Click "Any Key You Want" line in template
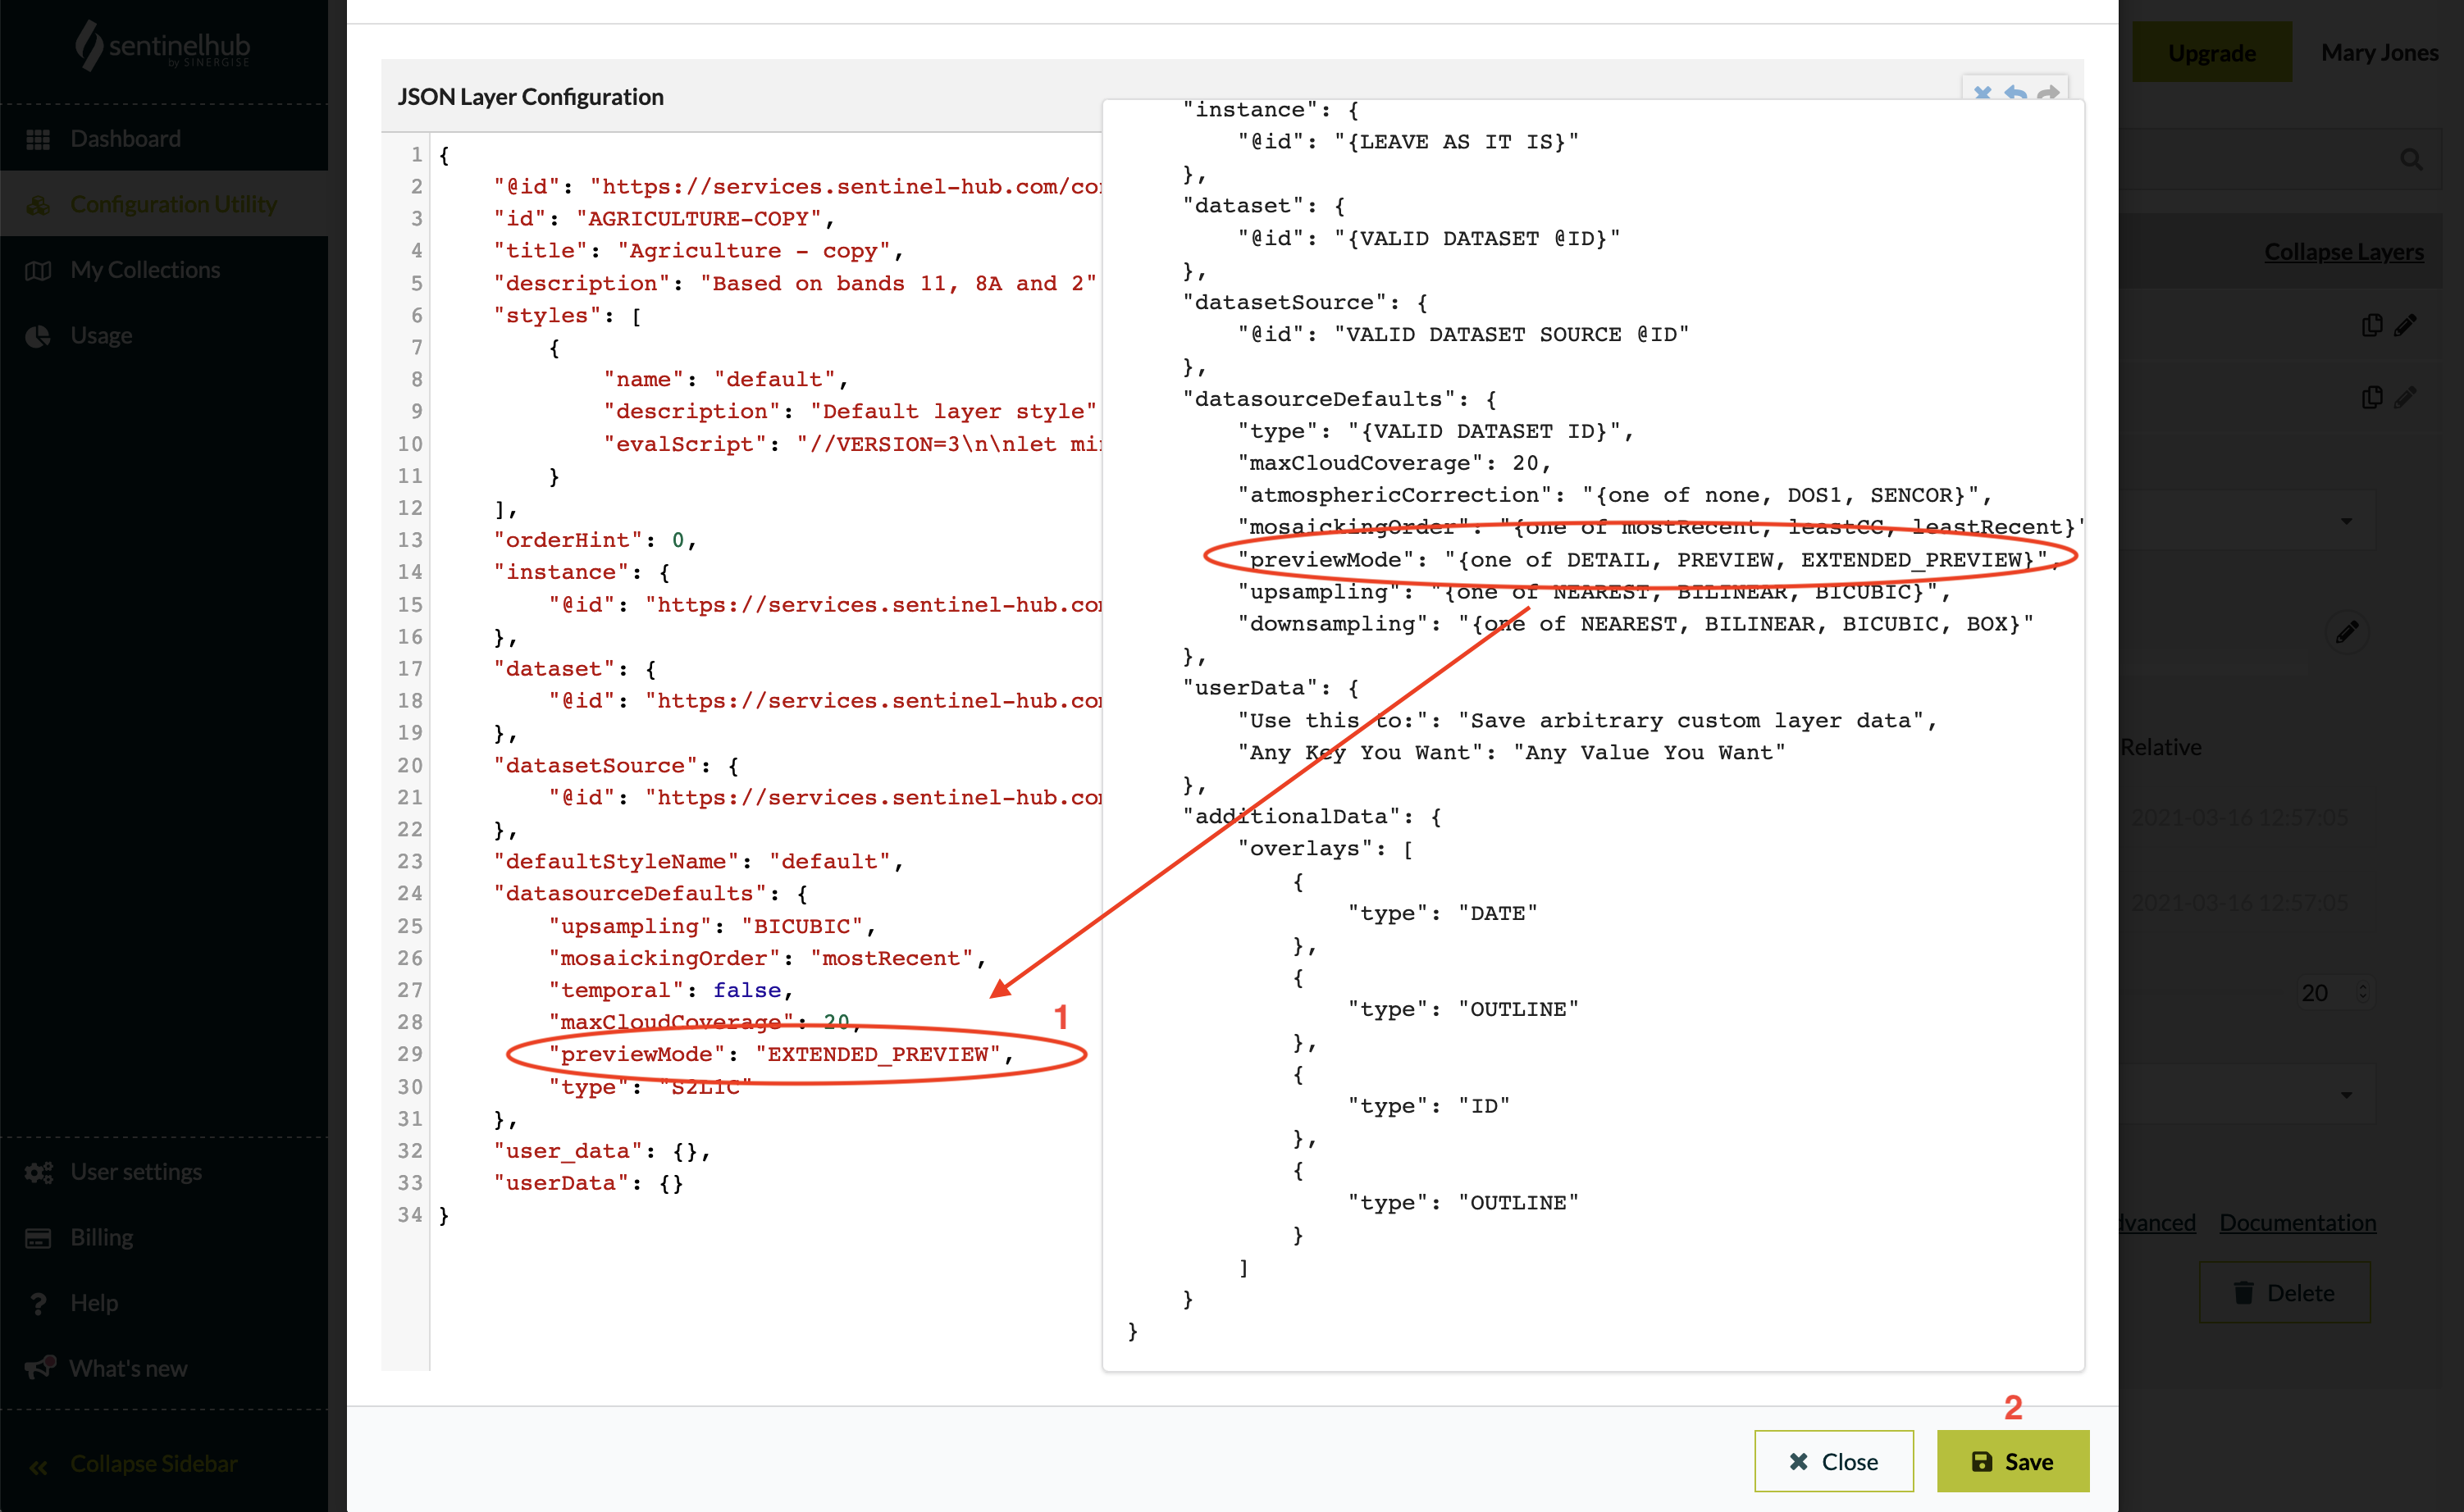Image resolution: width=2464 pixels, height=1512 pixels. click(1512, 752)
